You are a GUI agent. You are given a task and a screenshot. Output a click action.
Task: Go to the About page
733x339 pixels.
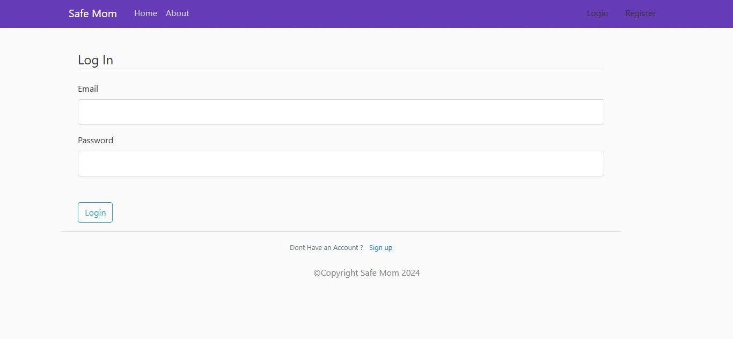pos(177,13)
